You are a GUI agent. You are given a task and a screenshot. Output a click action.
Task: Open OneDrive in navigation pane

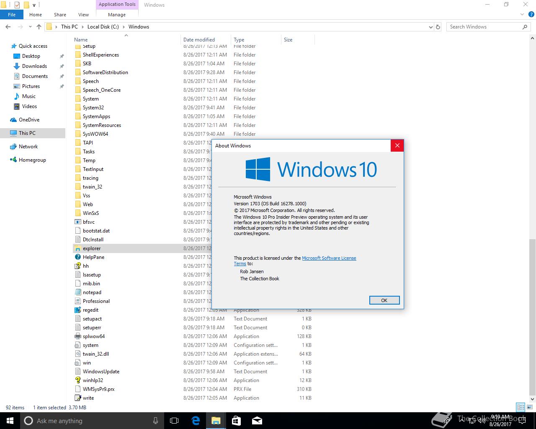point(29,120)
